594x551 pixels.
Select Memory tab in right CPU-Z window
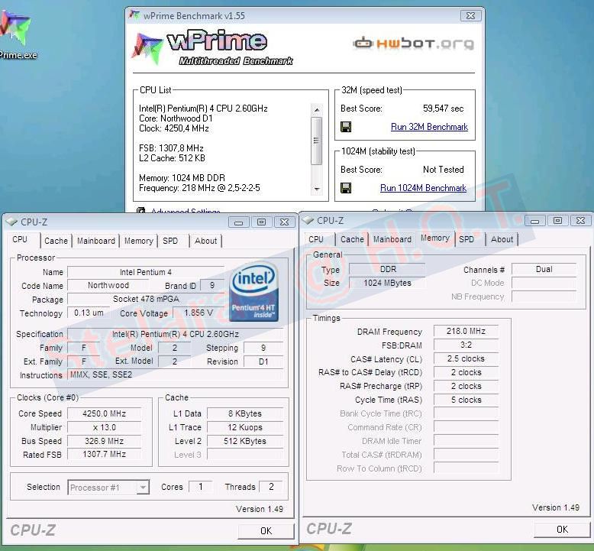(435, 238)
